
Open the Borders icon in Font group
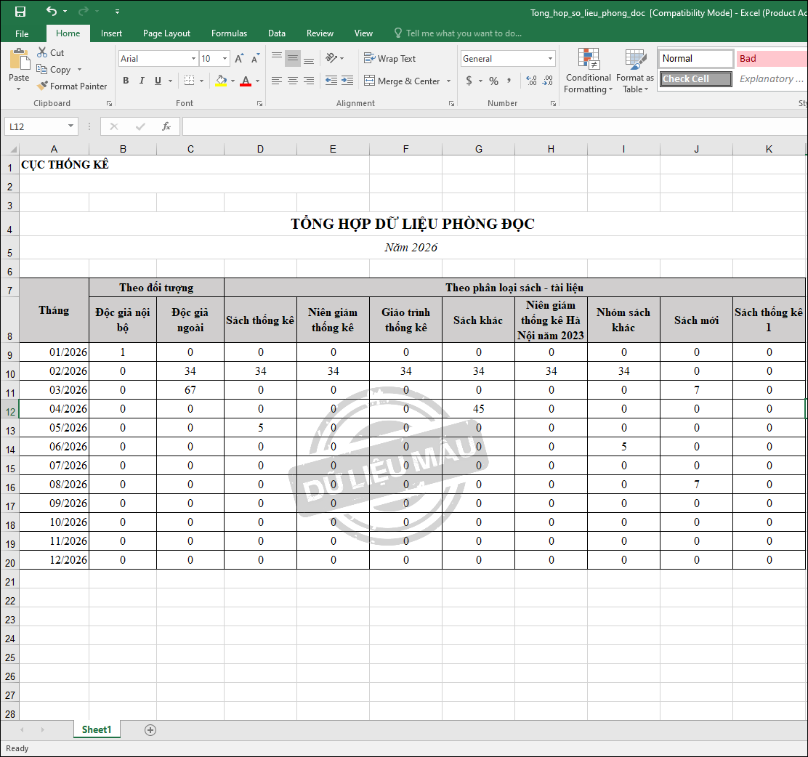189,81
